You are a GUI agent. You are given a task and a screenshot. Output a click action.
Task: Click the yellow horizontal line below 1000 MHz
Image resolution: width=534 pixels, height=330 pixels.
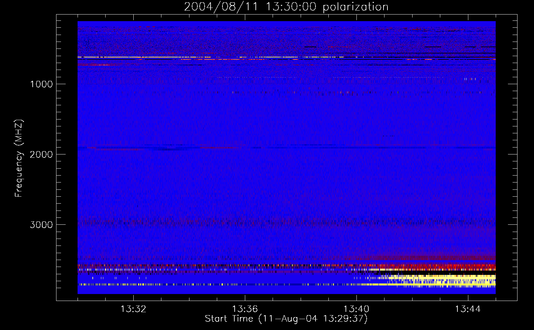click(x=211, y=57)
